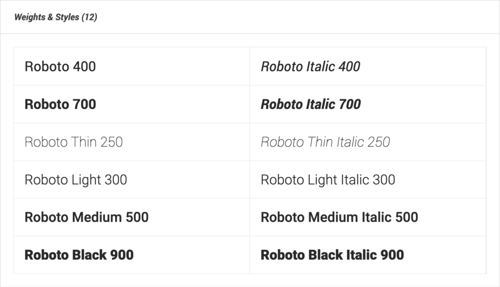The width and height of the screenshot is (500, 287).
Task: Choose the Roboto Medium Italic 500 style
Action: [339, 217]
